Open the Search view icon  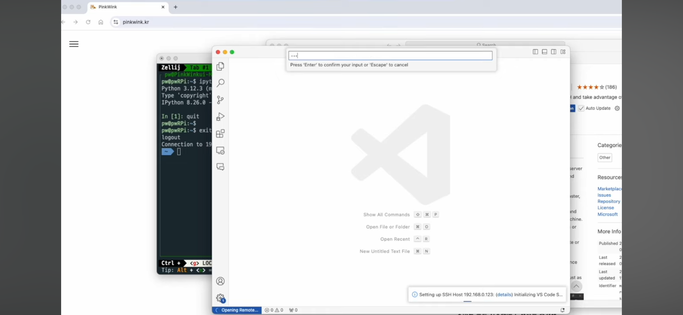coord(220,83)
